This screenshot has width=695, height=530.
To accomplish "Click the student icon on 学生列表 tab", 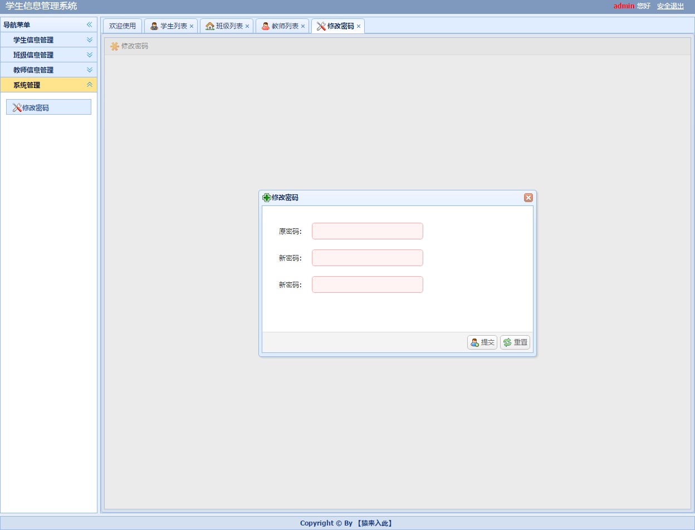I will click(x=154, y=26).
